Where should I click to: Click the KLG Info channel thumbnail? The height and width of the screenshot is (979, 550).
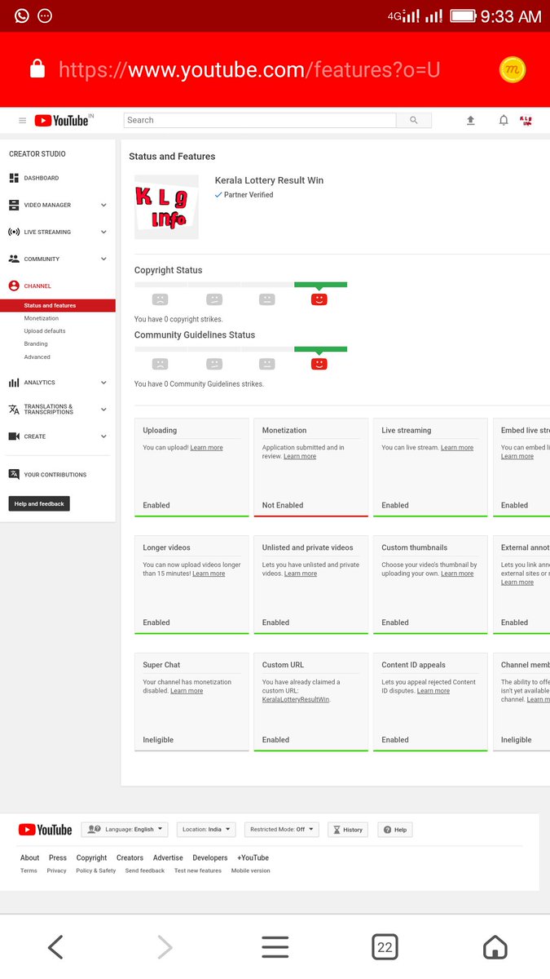pos(166,207)
